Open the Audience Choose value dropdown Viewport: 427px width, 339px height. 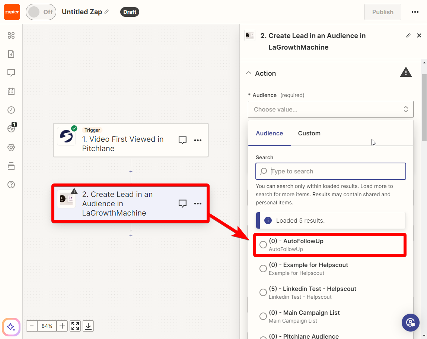click(x=331, y=109)
